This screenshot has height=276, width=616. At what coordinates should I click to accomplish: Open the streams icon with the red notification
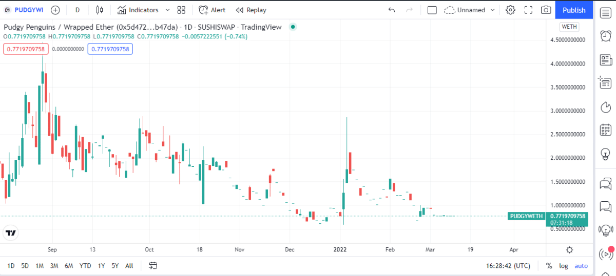(606, 253)
